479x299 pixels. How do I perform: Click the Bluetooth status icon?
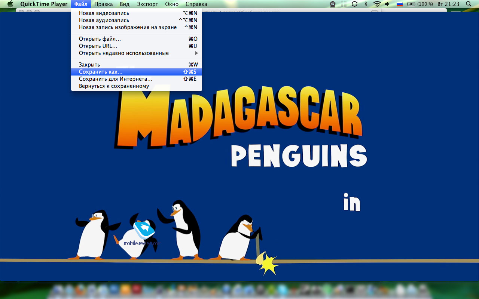point(366,4)
